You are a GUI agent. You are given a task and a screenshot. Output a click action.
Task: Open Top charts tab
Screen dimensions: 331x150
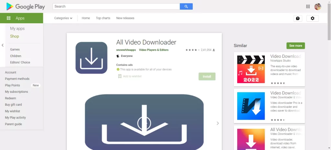click(x=103, y=18)
